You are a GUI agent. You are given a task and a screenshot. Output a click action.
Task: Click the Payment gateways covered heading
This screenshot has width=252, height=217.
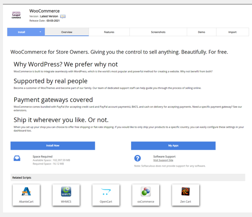click(x=53, y=100)
